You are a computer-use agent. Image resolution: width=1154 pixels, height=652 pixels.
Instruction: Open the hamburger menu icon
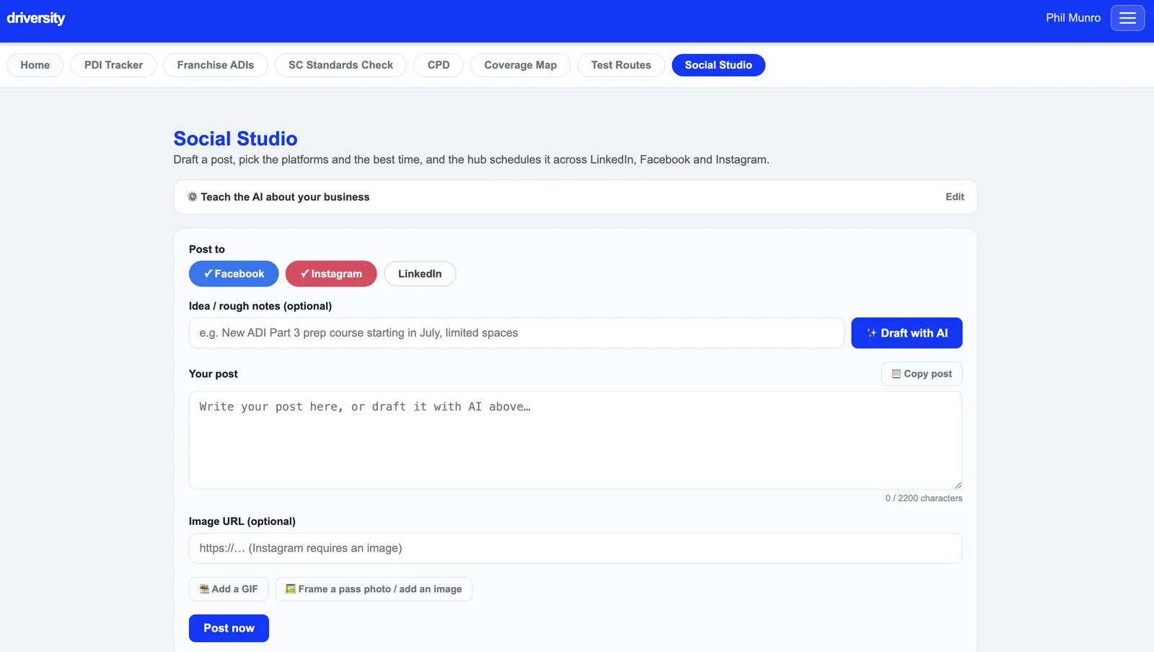[x=1127, y=18]
